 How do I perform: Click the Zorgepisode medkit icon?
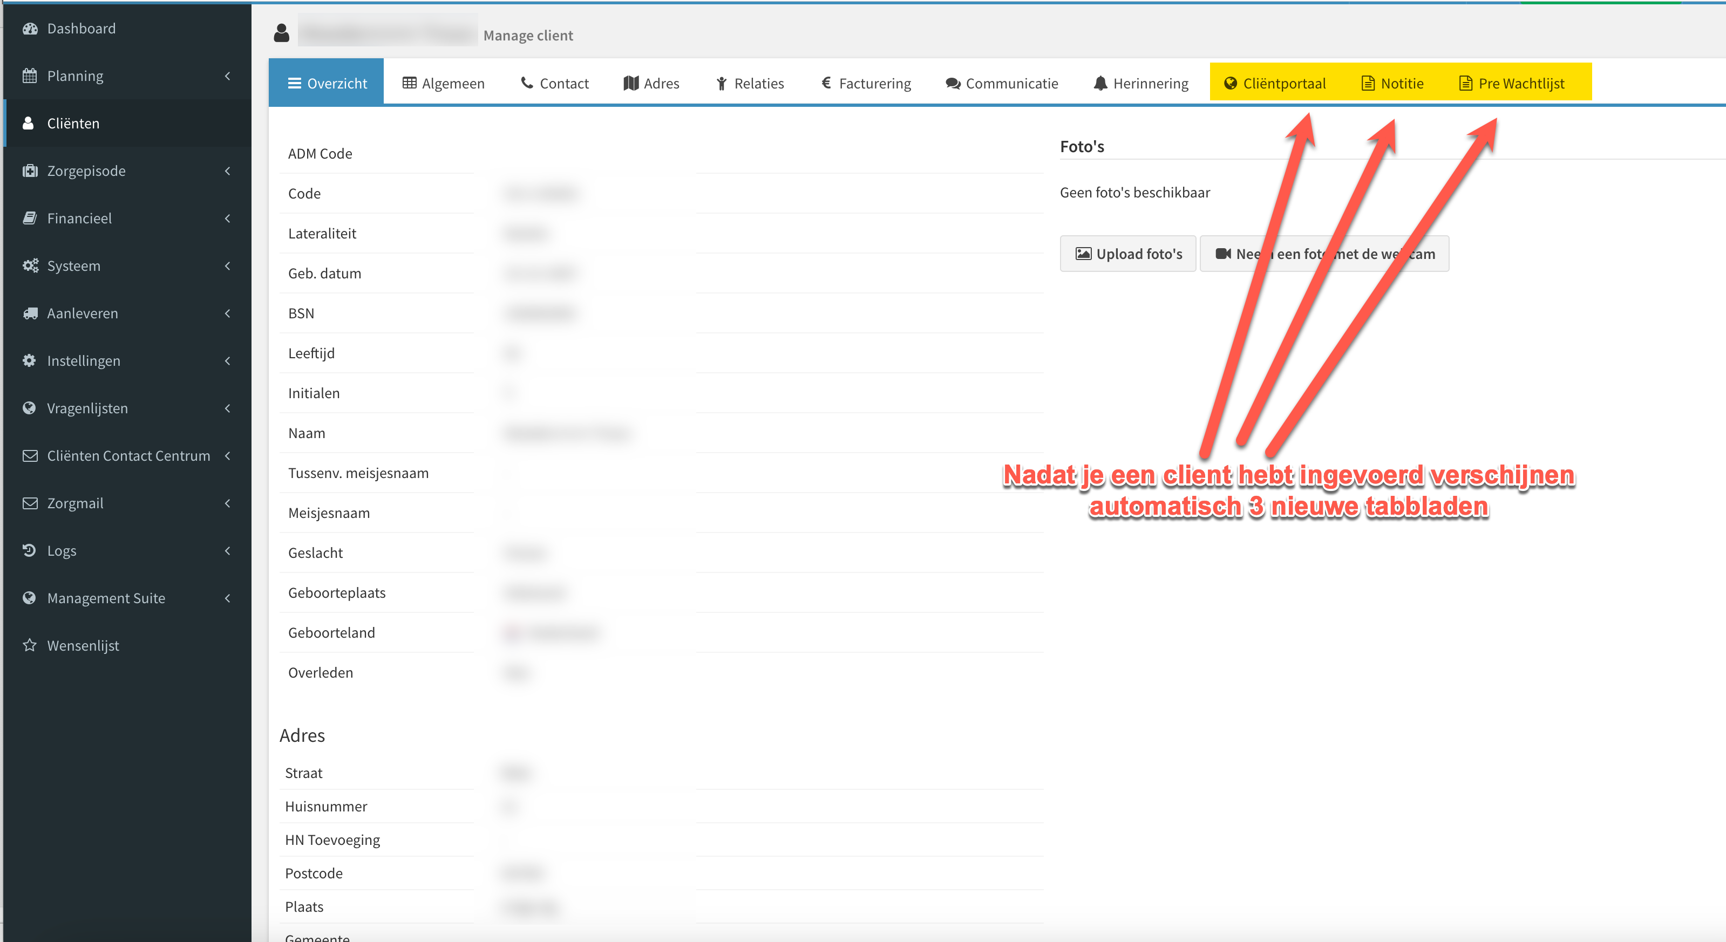[30, 171]
